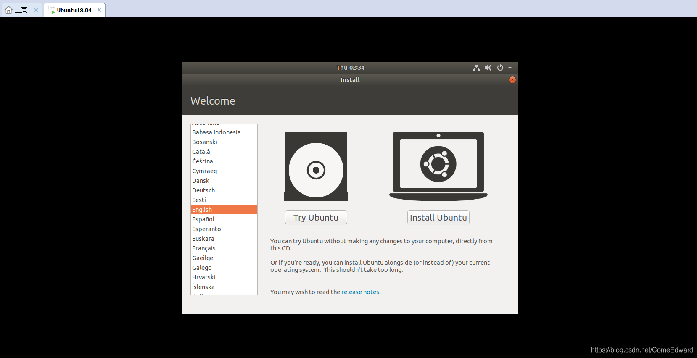Close the Ubuntu18.04 tab

pyautogui.click(x=100, y=10)
